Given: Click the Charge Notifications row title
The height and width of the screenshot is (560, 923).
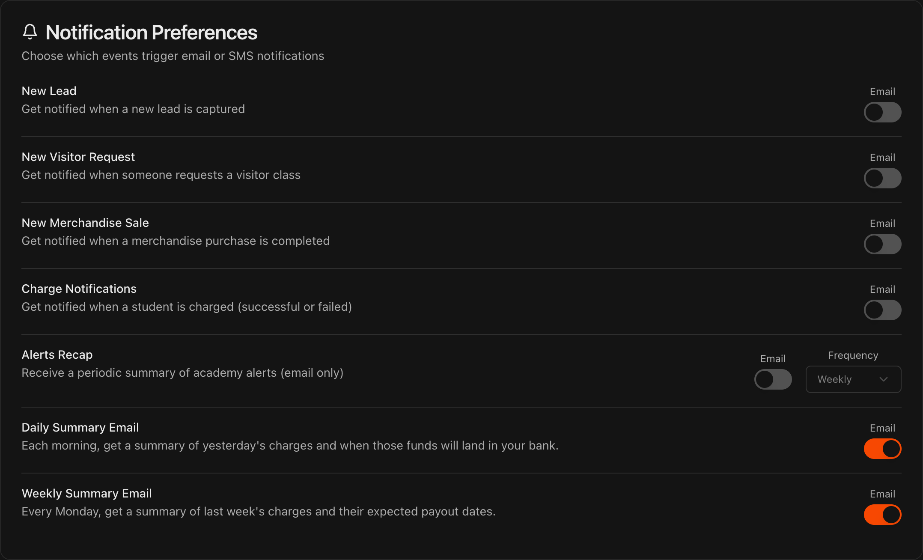Looking at the screenshot, I should [x=79, y=289].
